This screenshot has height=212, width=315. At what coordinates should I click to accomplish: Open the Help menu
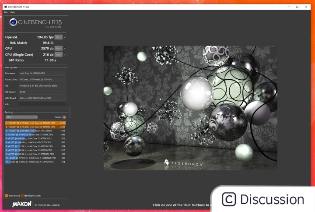(x=13, y=12)
